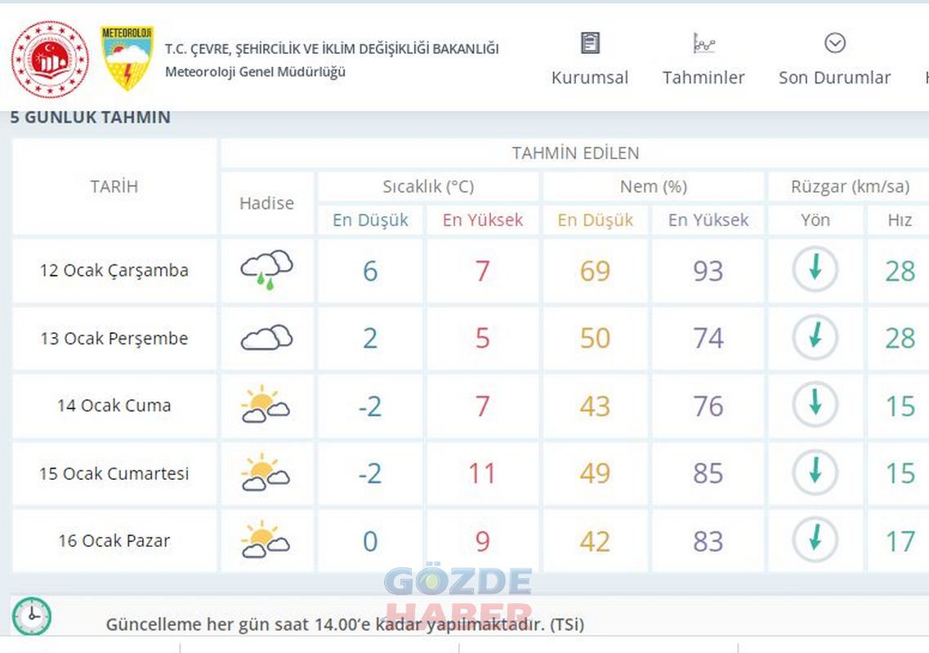Click cloudy icon for 13 Ocak Perşembe
Viewport: 929px width, 653px height.
(x=266, y=338)
